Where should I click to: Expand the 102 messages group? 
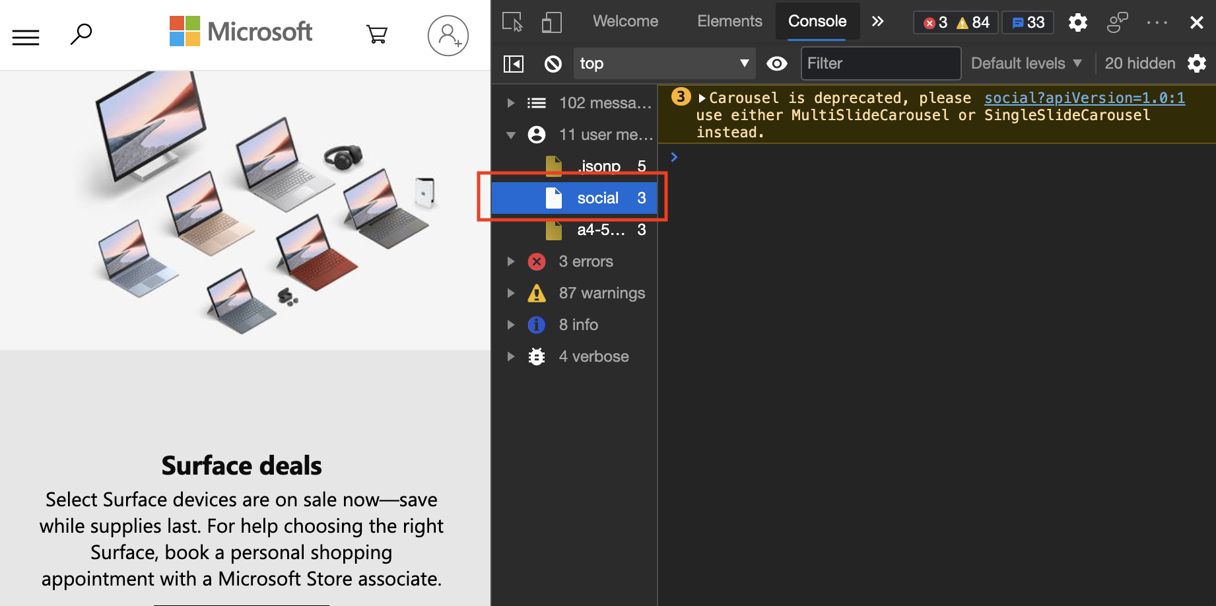(x=510, y=103)
